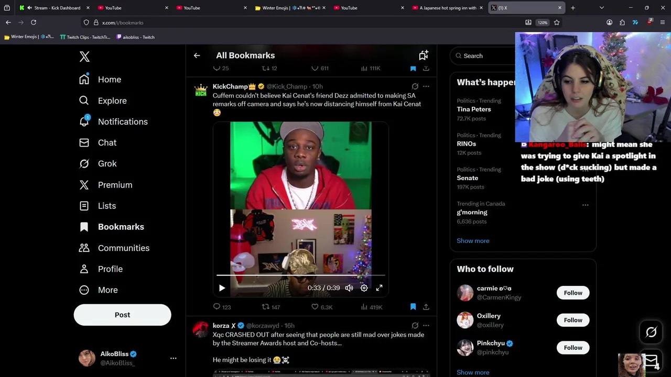Image resolution: width=671 pixels, height=377 pixels.
Task: Show more Who to follow suggestions
Action: coord(473,372)
